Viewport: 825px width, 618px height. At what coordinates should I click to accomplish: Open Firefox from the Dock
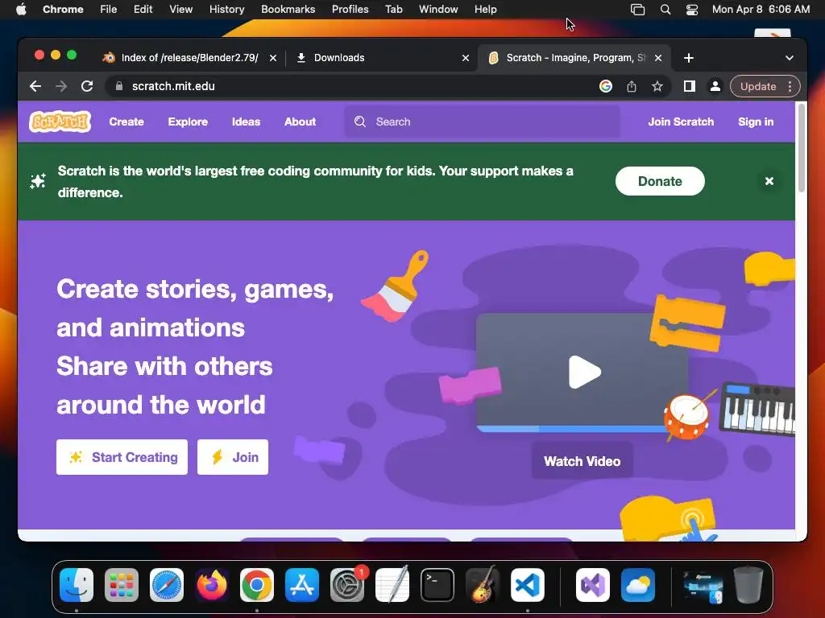(x=212, y=585)
